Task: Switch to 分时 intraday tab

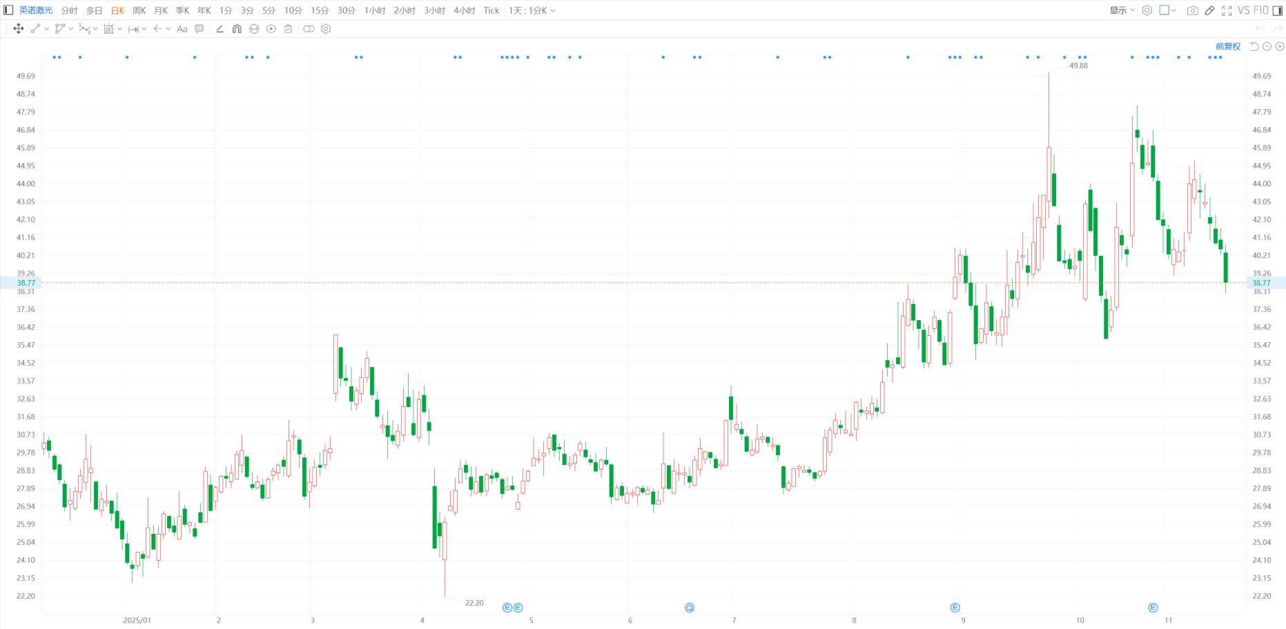Action: point(69,10)
